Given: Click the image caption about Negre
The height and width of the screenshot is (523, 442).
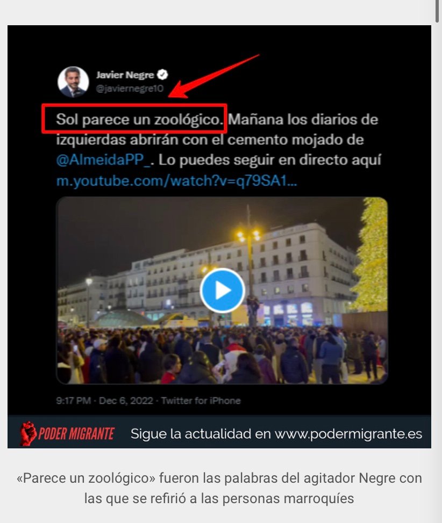Looking at the screenshot, I should coord(219,488).
